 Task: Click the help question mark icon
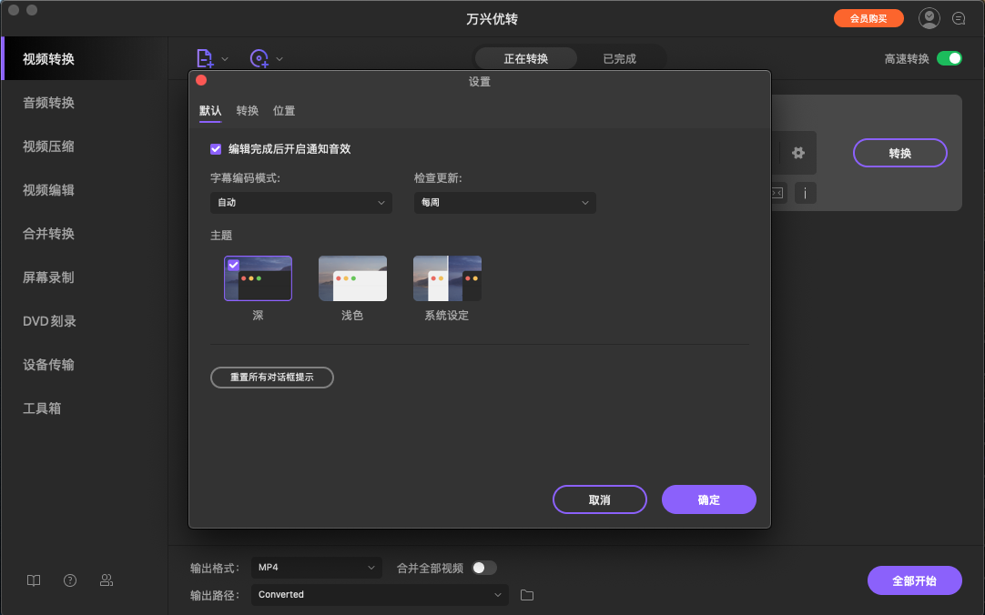(69, 580)
